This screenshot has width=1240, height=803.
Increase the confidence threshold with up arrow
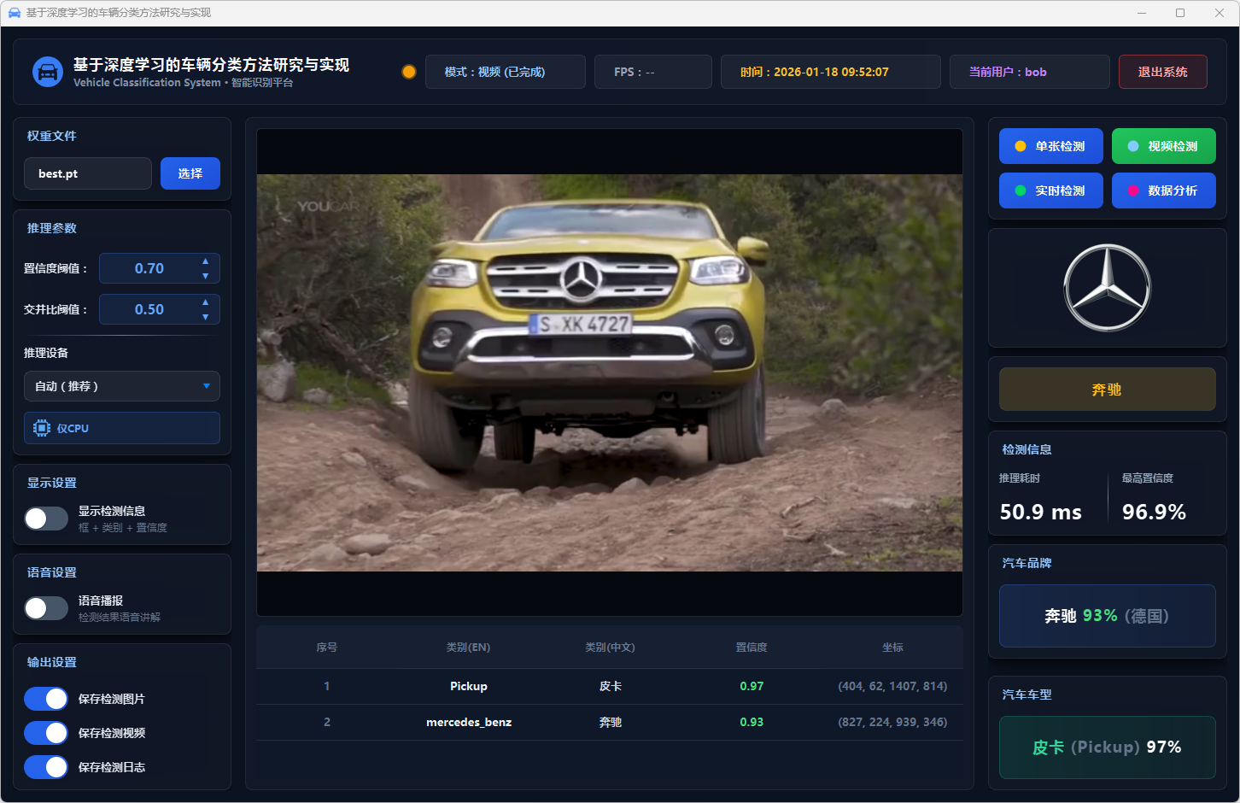(x=205, y=261)
